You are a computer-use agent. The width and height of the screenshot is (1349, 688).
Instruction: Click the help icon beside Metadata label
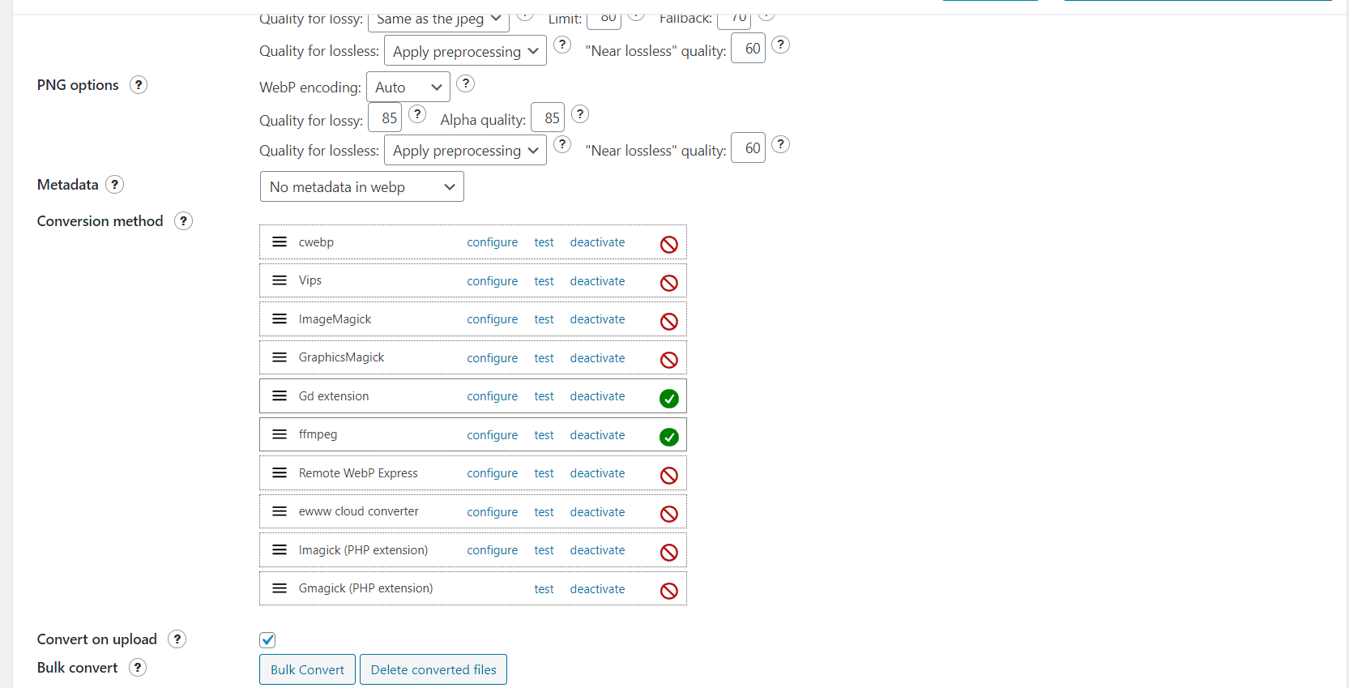(x=115, y=185)
